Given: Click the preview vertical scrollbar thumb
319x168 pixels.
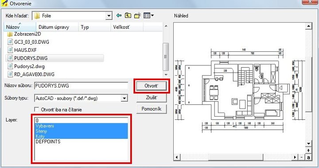Looking at the screenshot, I should coord(309,84).
